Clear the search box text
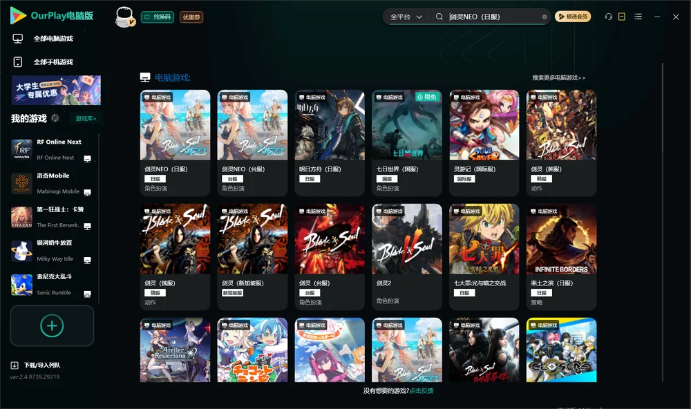The width and height of the screenshot is (691, 409). (x=545, y=17)
